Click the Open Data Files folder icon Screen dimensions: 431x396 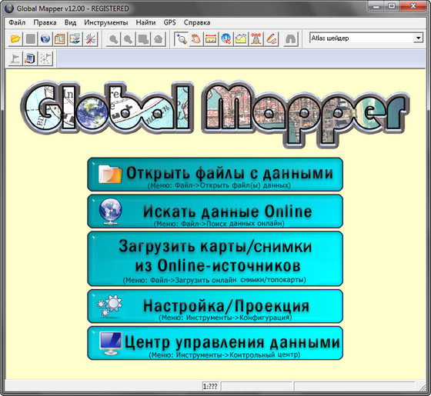(15, 39)
